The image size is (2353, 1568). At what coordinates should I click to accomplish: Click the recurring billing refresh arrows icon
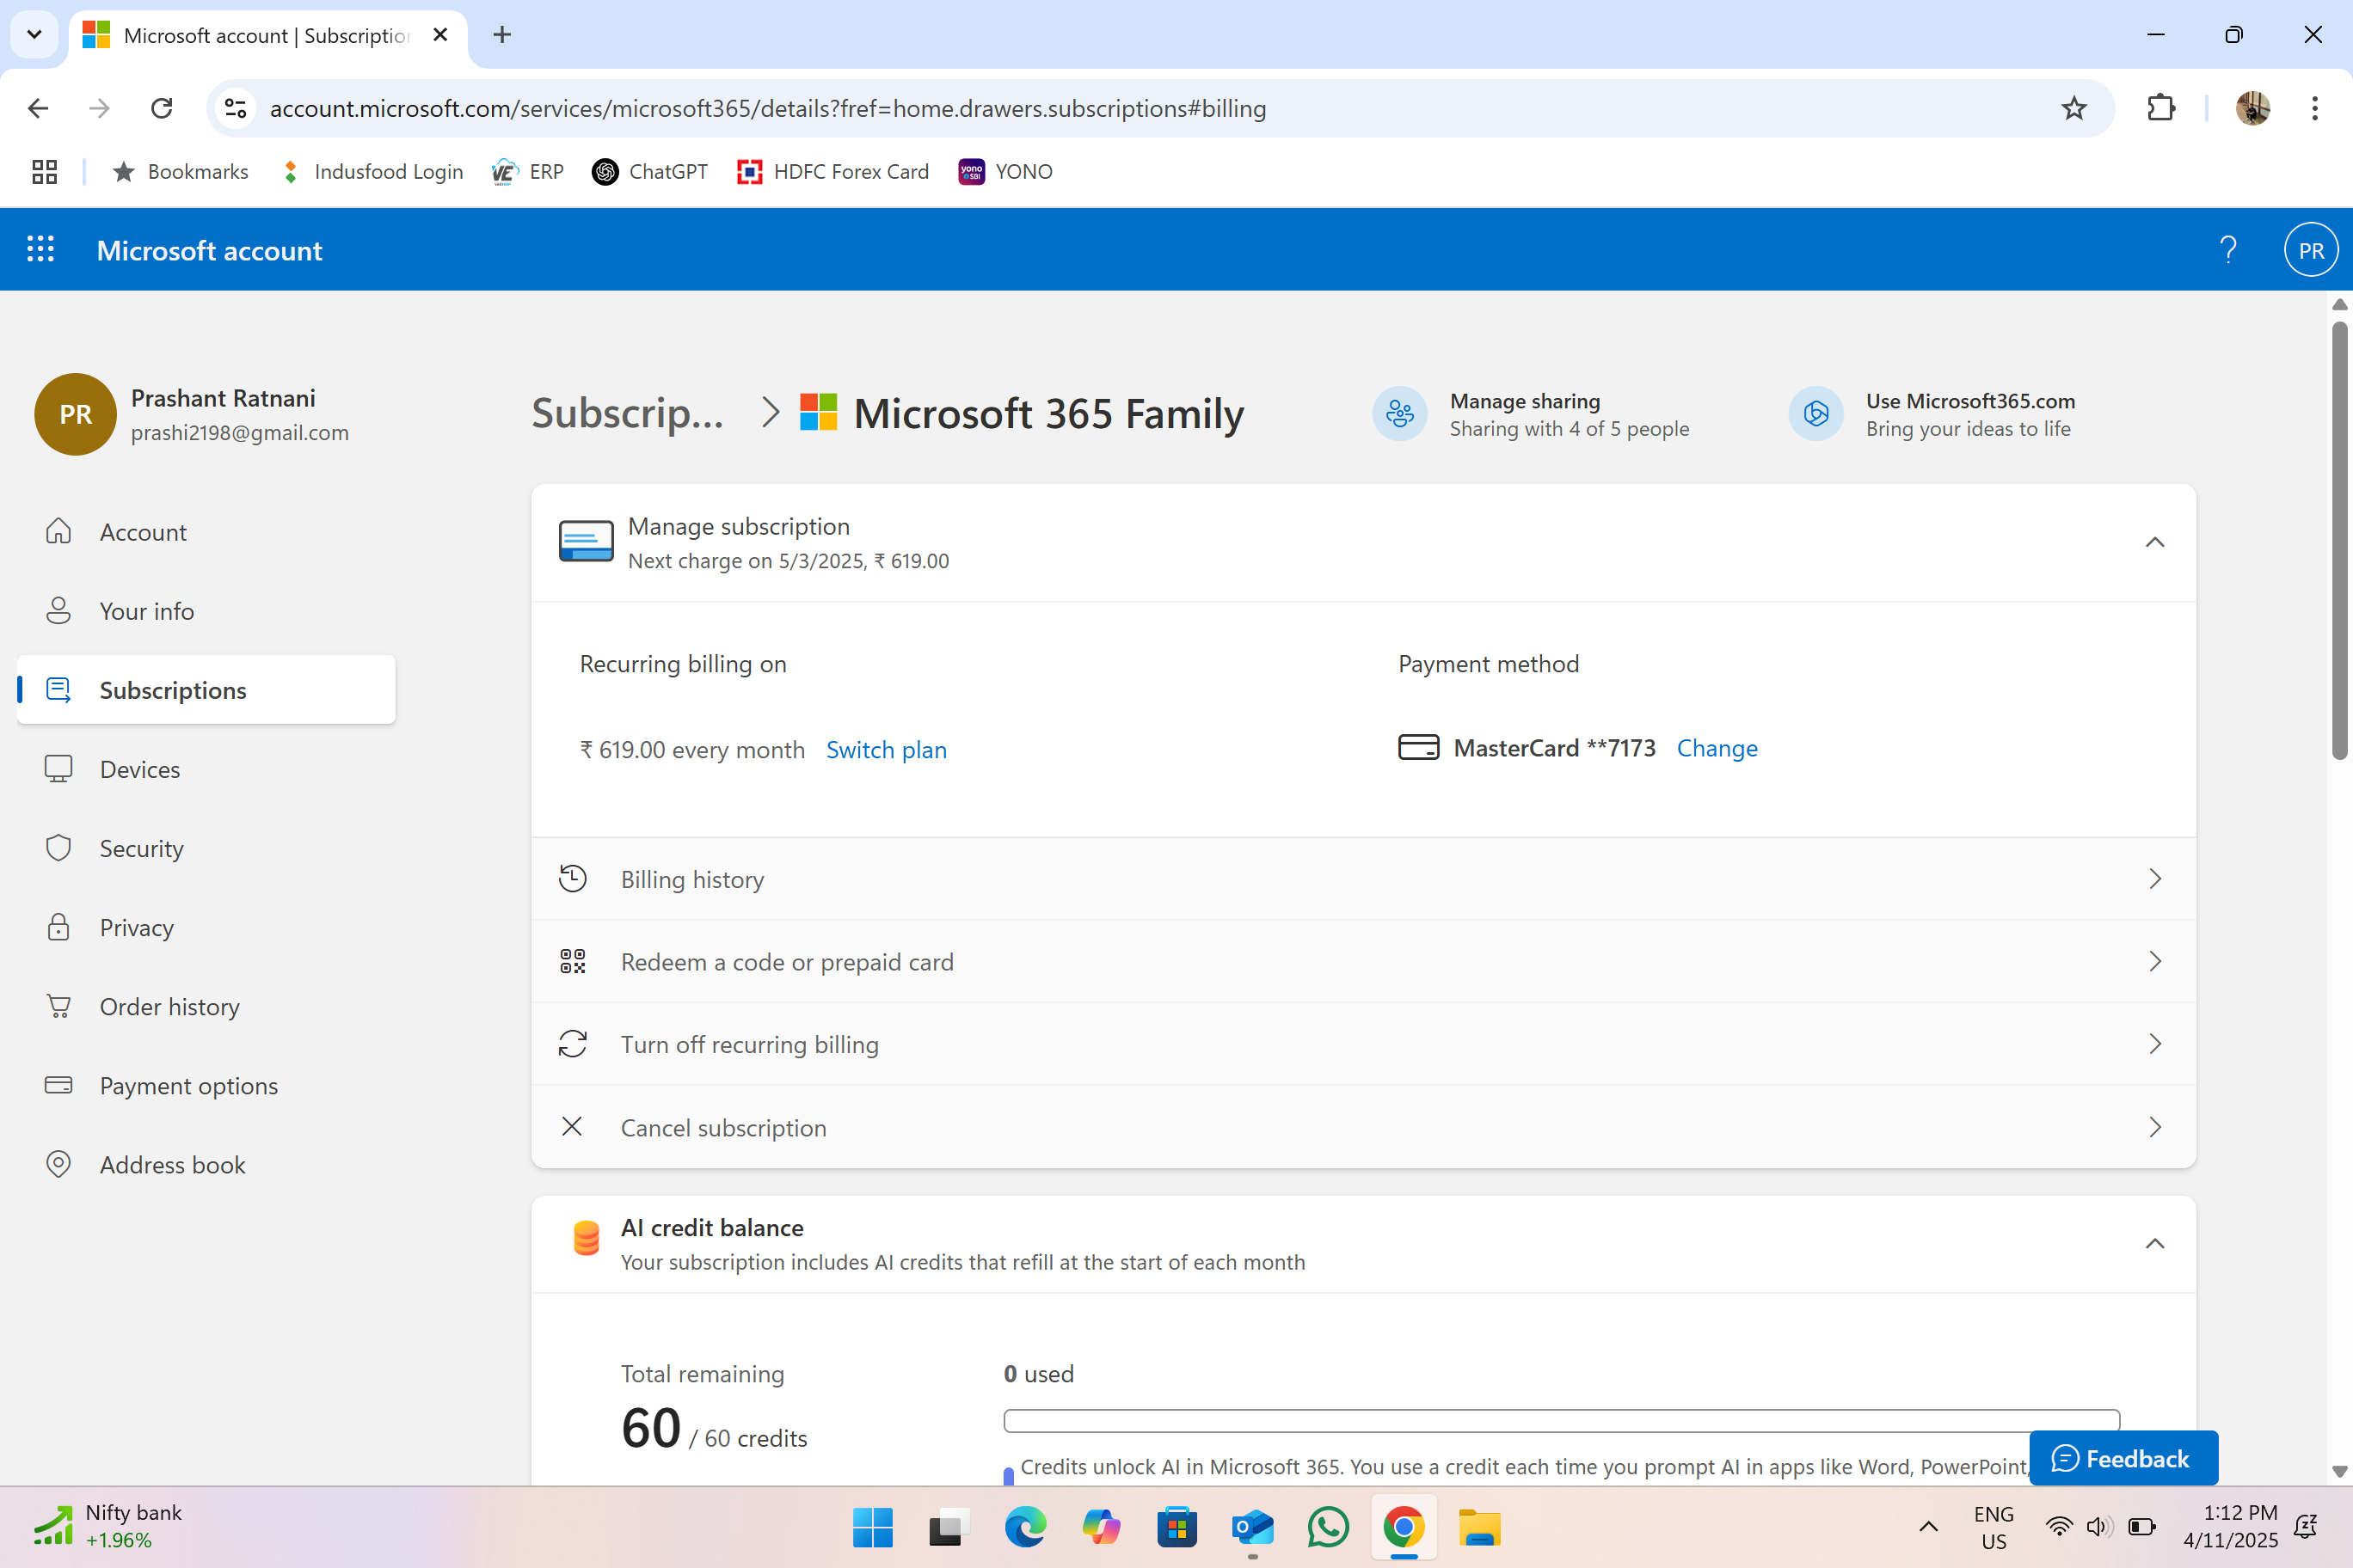[572, 1044]
